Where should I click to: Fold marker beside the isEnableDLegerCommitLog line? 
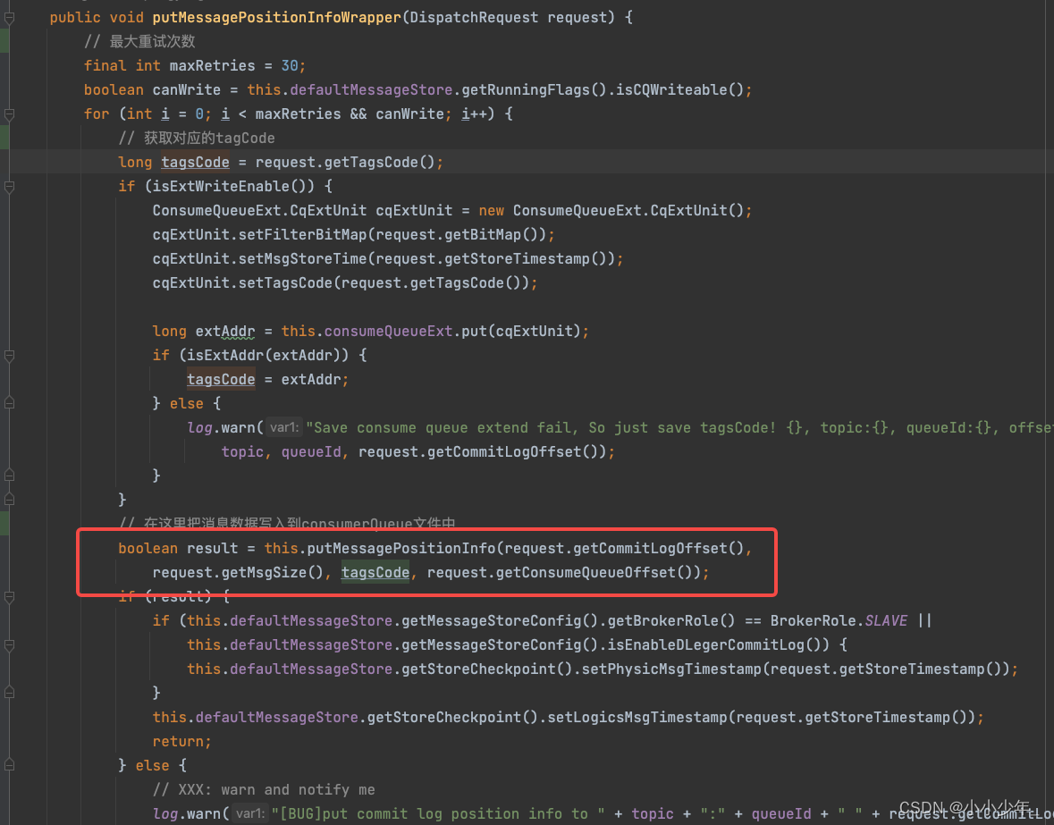[x=10, y=645]
